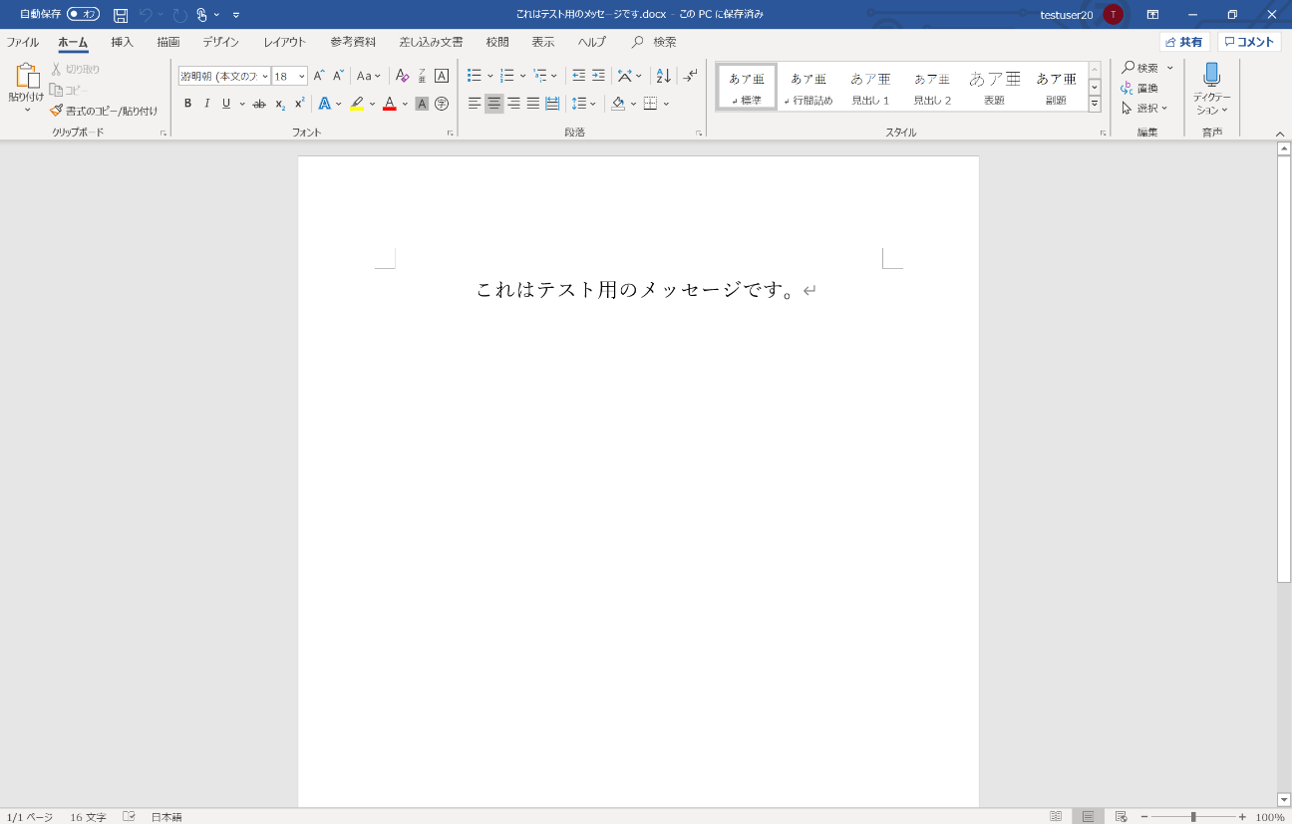Open the borders dropdown arrow
This screenshot has height=824, width=1292.
coord(666,104)
